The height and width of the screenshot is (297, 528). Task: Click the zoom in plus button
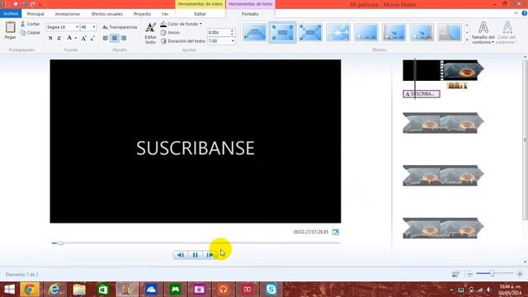pos(520,274)
